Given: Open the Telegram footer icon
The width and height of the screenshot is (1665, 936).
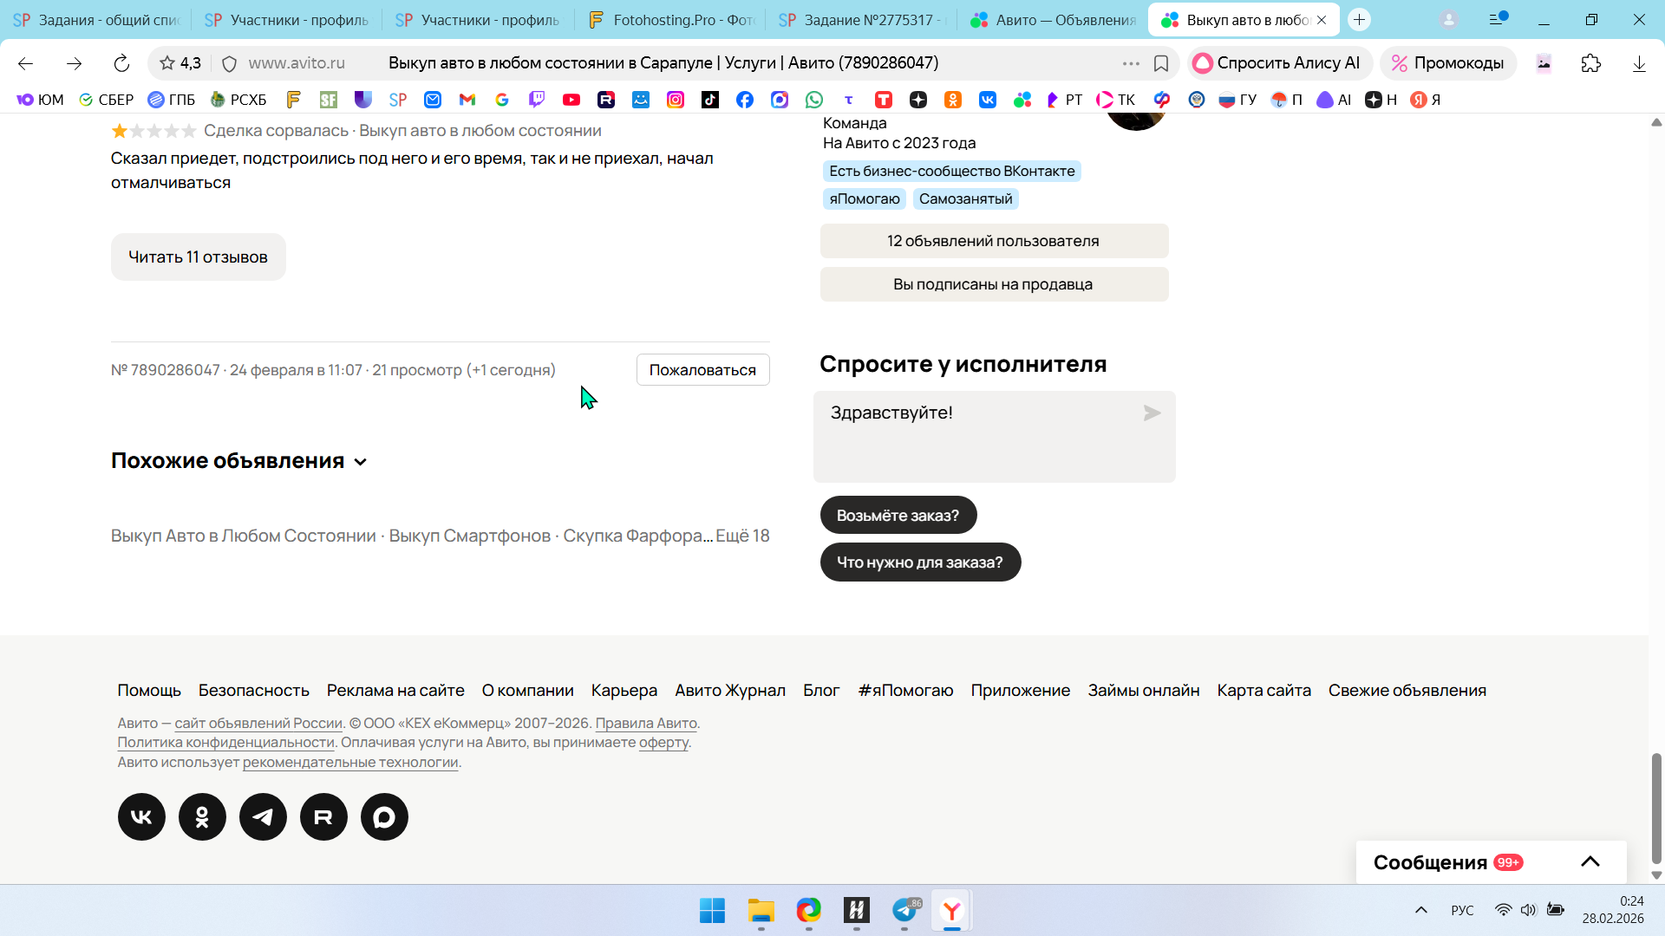Looking at the screenshot, I should (263, 816).
